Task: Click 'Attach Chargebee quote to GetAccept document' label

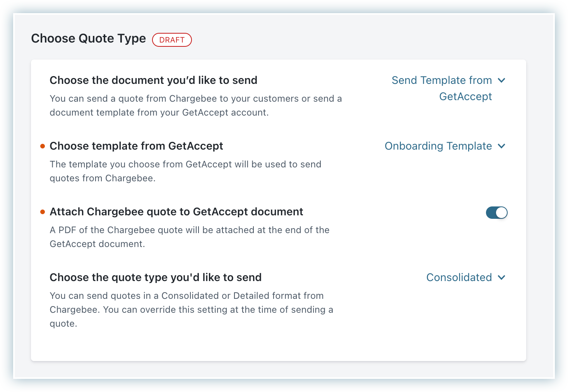Action: tap(176, 212)
